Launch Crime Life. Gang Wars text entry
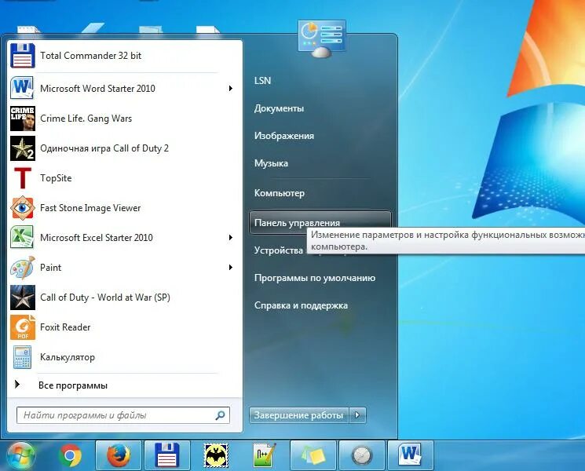The image size is (585, 471). [86, 119]
